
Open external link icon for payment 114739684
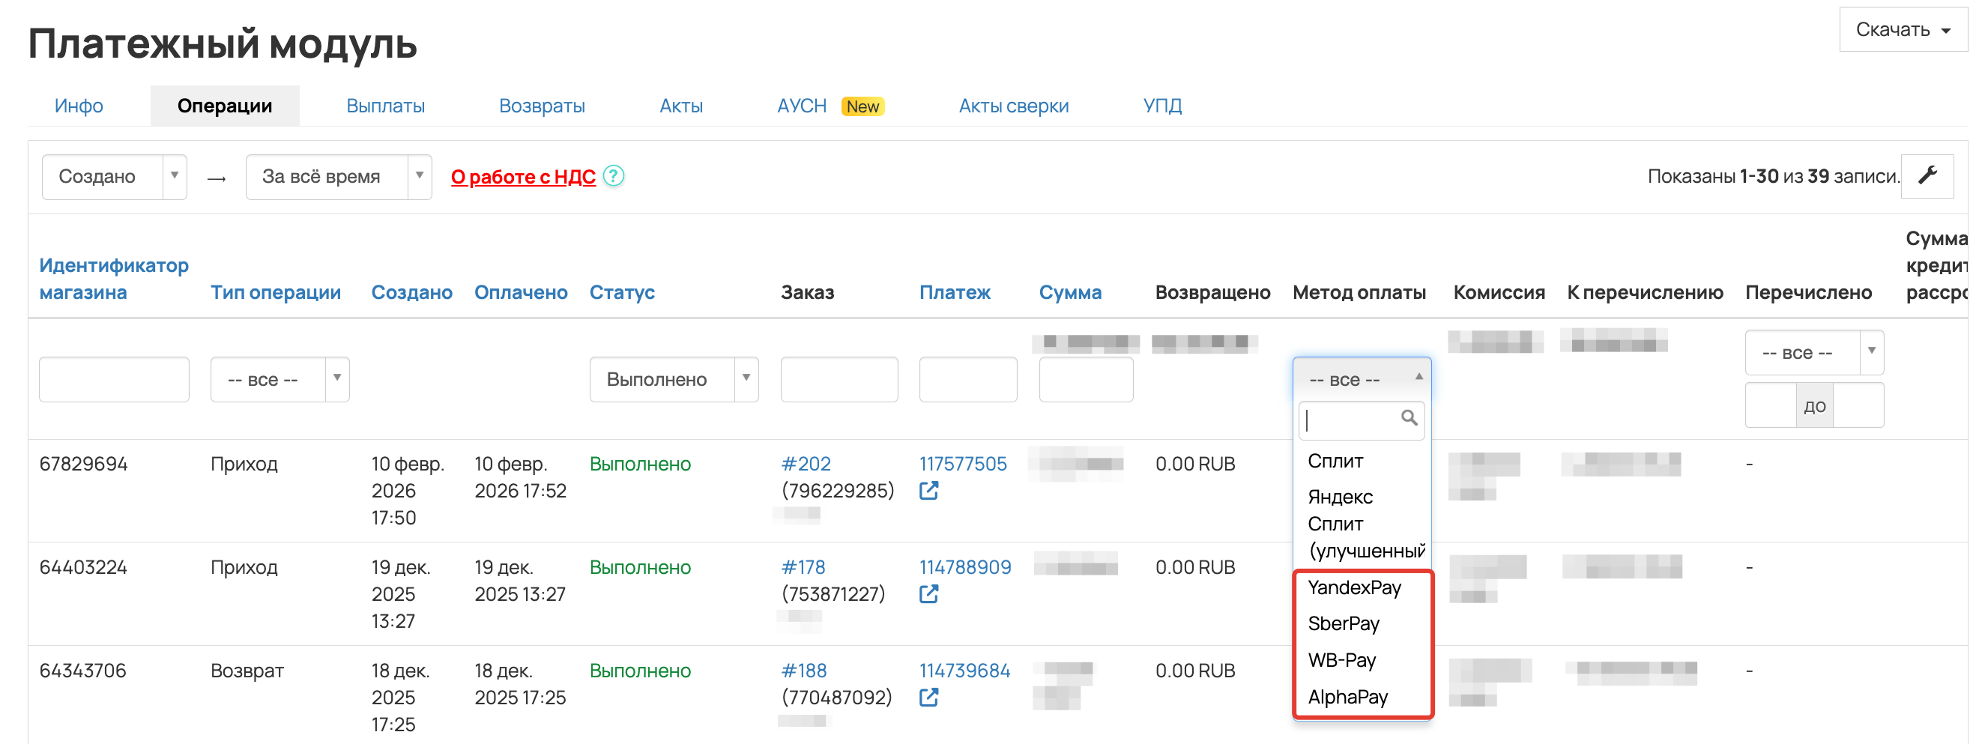tap(928, 697)
